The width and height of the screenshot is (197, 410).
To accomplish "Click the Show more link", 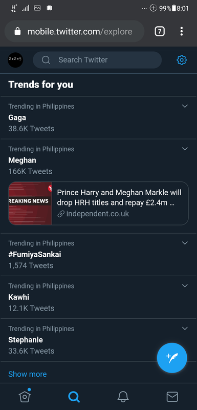I will point(28,374).
